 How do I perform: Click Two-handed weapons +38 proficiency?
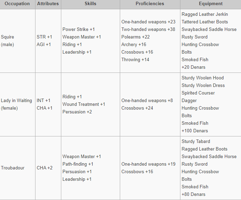tap(148, 30)
